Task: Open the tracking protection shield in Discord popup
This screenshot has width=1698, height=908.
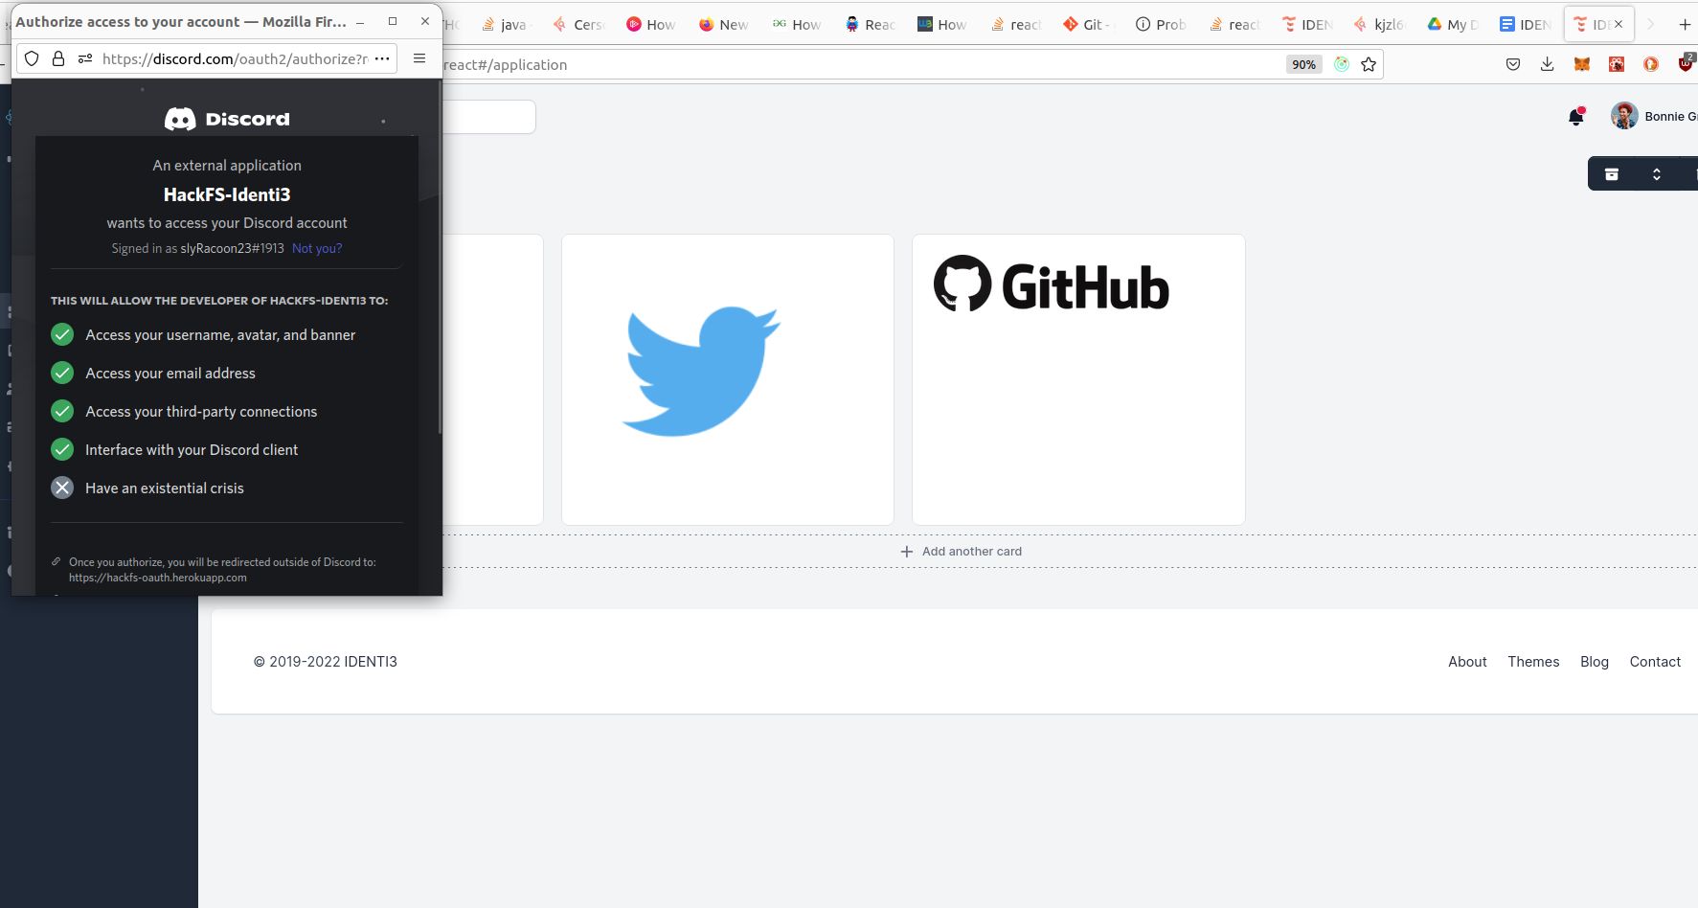Action: (32, 58)
